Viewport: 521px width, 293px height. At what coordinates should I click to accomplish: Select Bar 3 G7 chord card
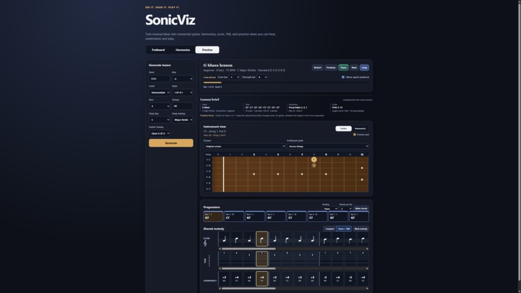pyautogui.click(x=255, y=217)
